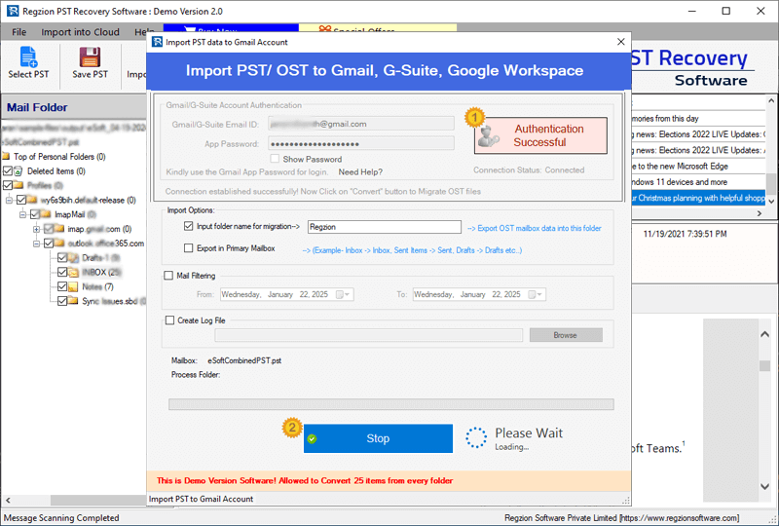Click the Notes folder icon
This screenshot has width=779, height=526.
[73, 286]
